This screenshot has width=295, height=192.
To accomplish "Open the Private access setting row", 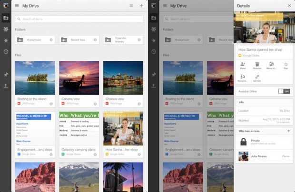I will [264, 142].
